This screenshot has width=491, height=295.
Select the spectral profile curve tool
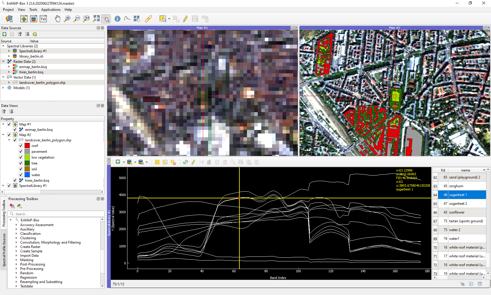click(x=127, y=19)
